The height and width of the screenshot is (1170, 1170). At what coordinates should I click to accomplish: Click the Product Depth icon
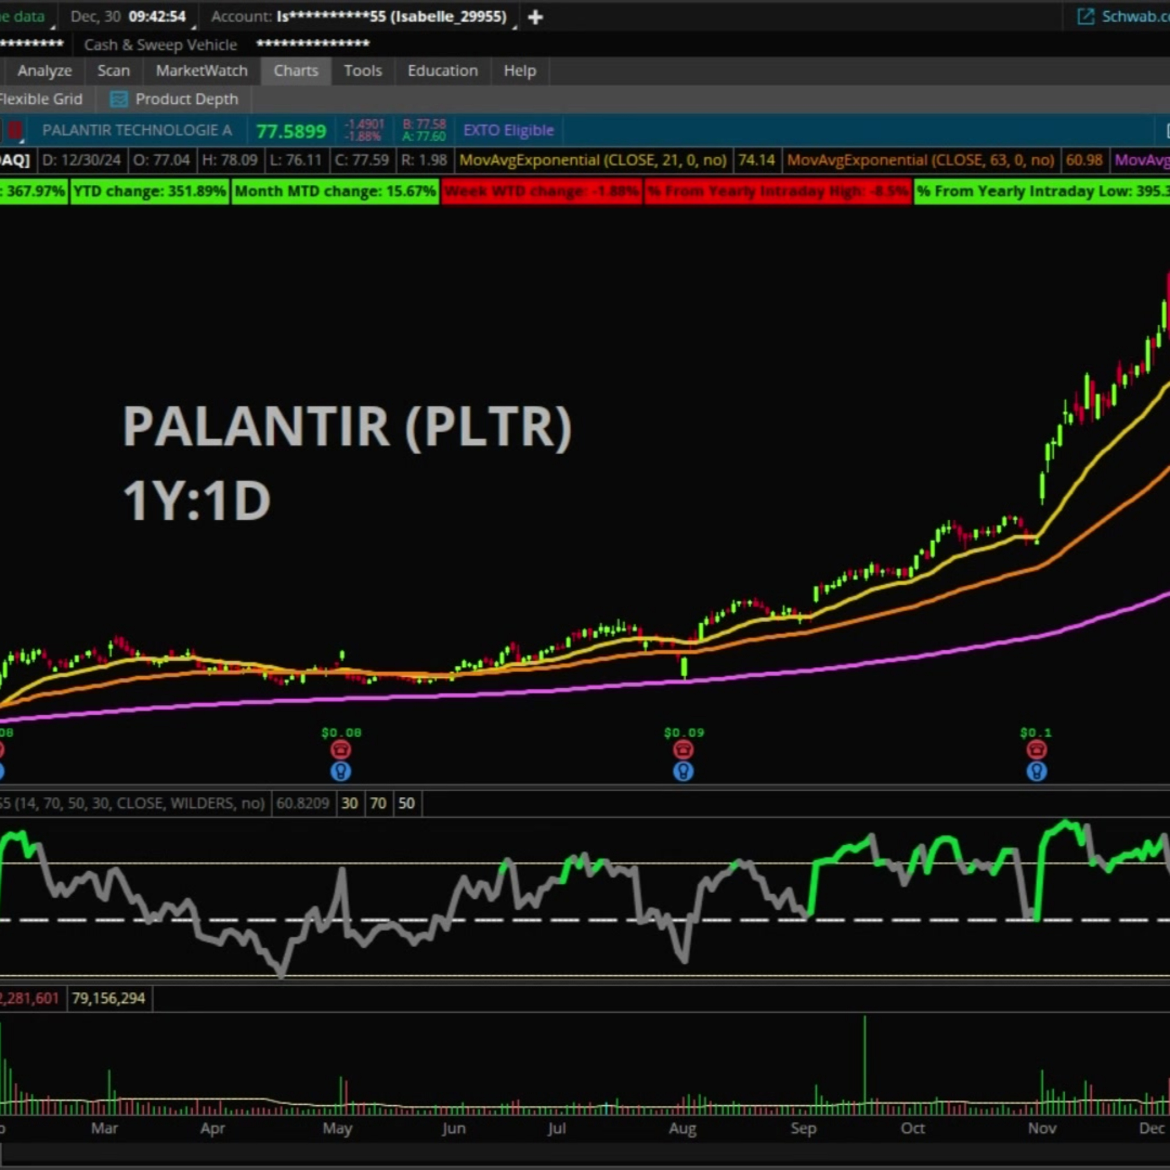[x=119, y=99]
